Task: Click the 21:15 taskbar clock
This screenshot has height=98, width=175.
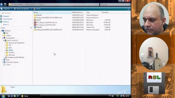Action: click(127, 96)
